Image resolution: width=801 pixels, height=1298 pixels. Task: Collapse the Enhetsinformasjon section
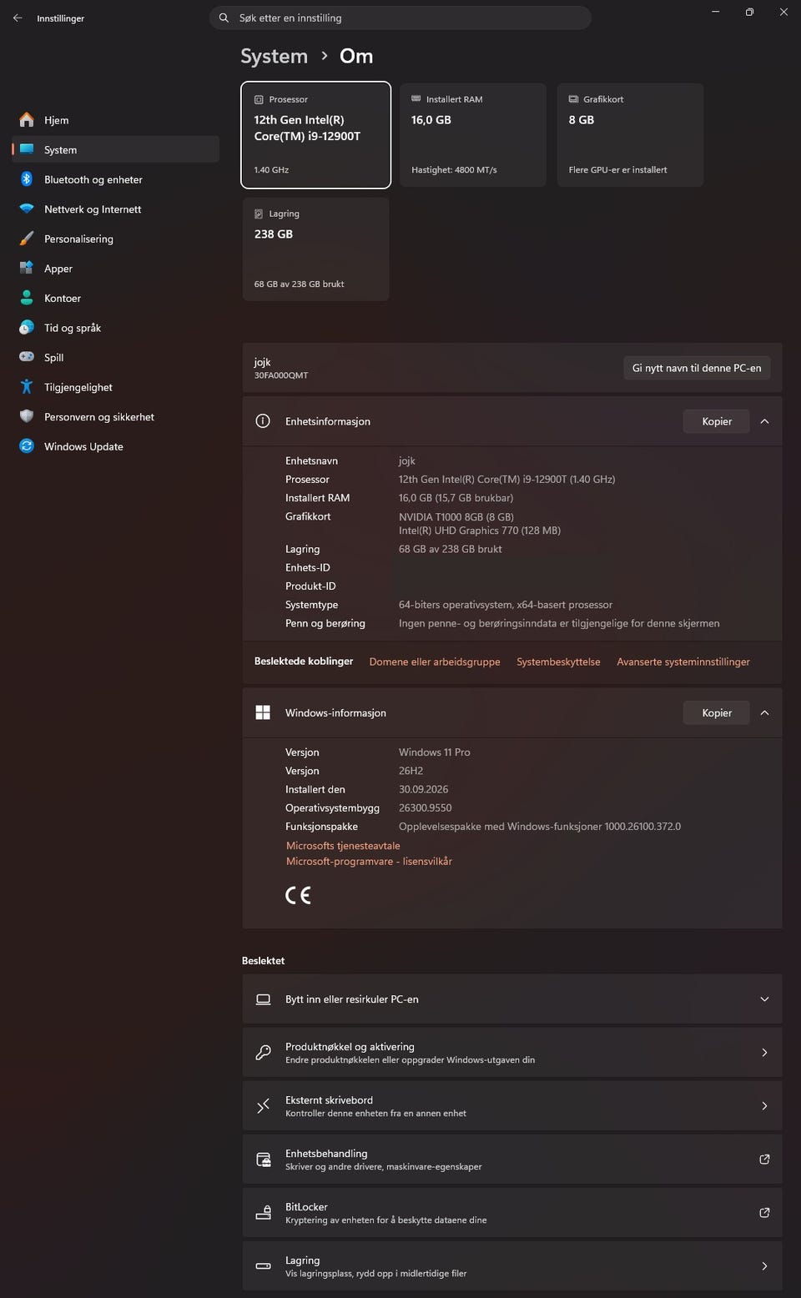pos(764,421)
